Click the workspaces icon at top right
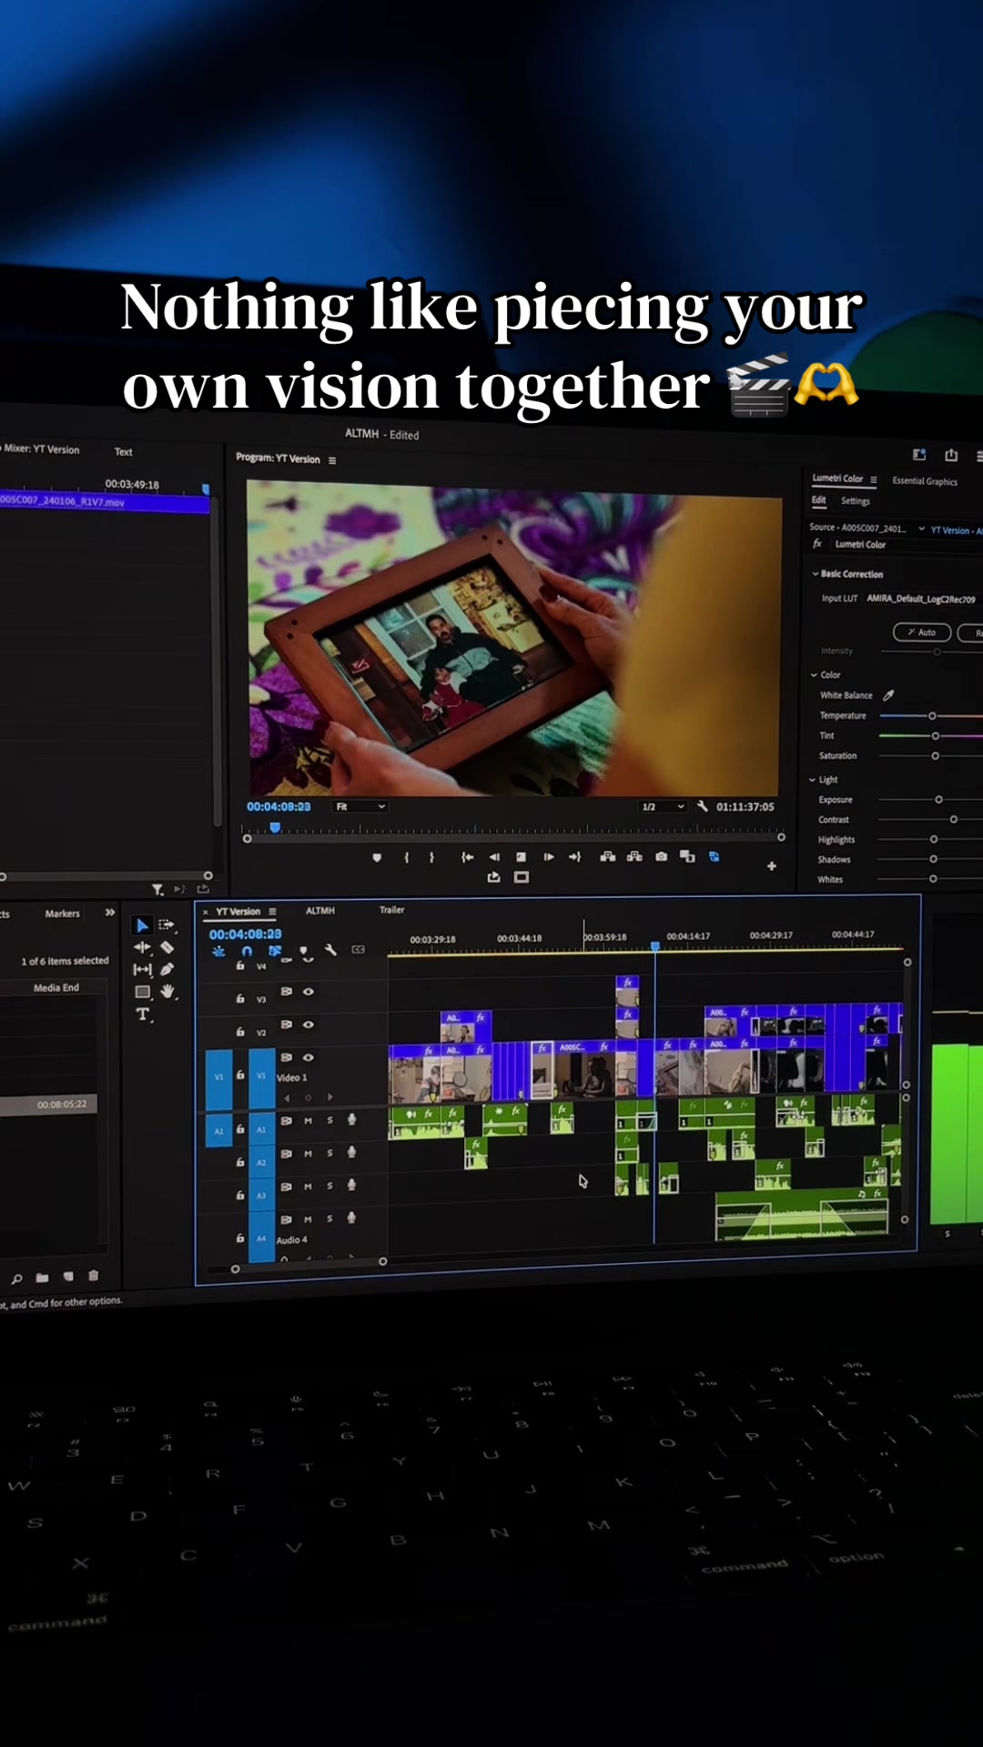Viewport: 983px width, 1747px height. pos(919,454)
